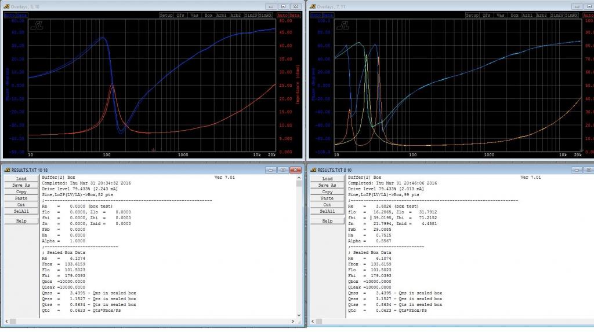Image resolution: width=594 pixels, height=332 pixels.
Task: Minimize the RESULTS.TXT 10 18 window
Action: [270, 170]
